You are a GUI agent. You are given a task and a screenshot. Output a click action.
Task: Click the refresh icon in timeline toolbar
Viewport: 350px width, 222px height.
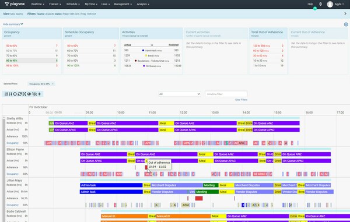(x=20, y=94)
